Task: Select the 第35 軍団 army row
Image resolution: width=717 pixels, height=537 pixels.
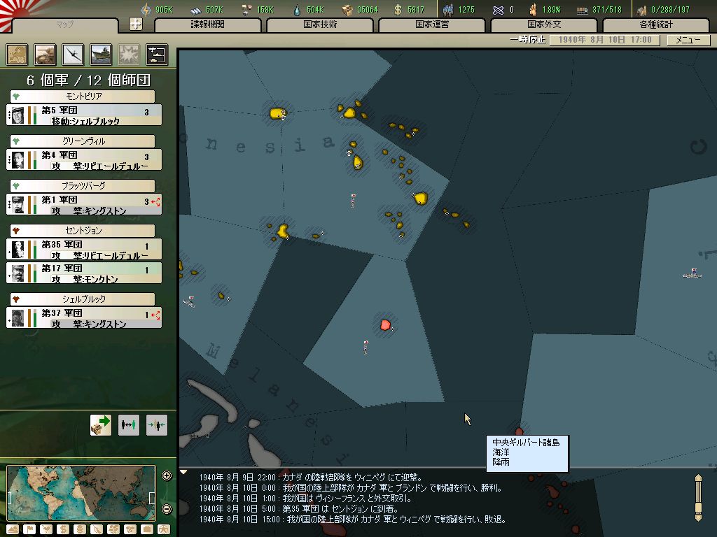Action: point(84,250)
